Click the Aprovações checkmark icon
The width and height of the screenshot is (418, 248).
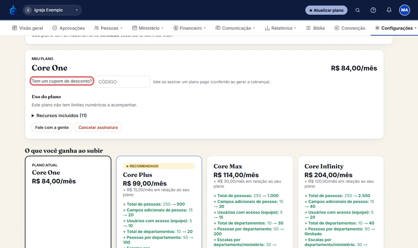click(55, 28)
